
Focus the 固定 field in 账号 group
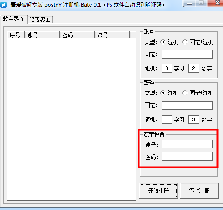tap(187, 54)
